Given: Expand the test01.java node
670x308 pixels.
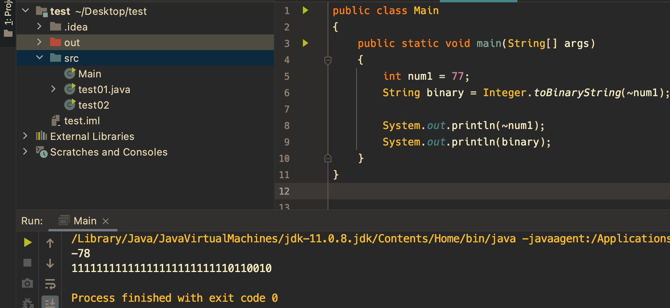Looking at the screenshot, I should [53, 89].
